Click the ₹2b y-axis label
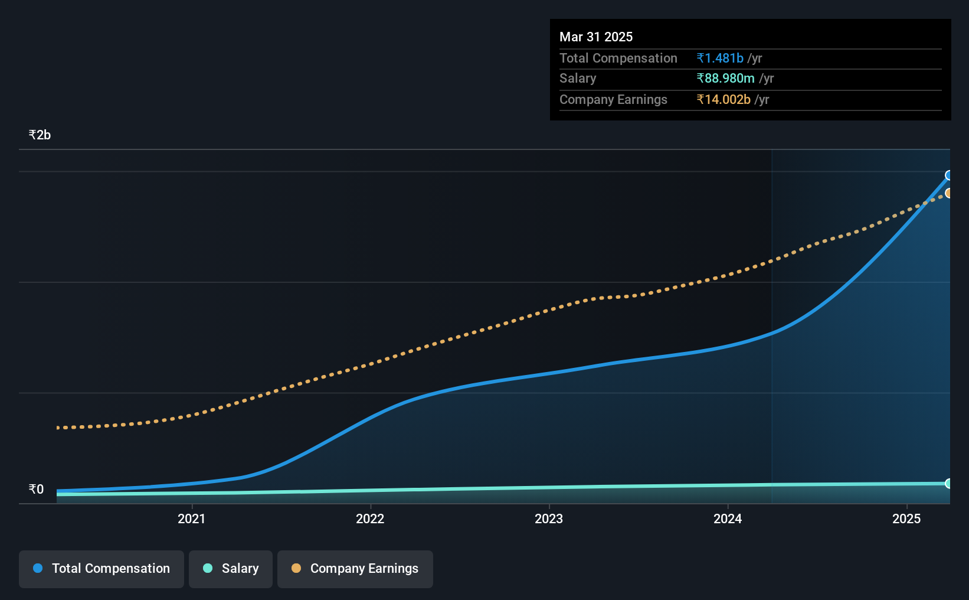969x600 pixels. (40, 135)
